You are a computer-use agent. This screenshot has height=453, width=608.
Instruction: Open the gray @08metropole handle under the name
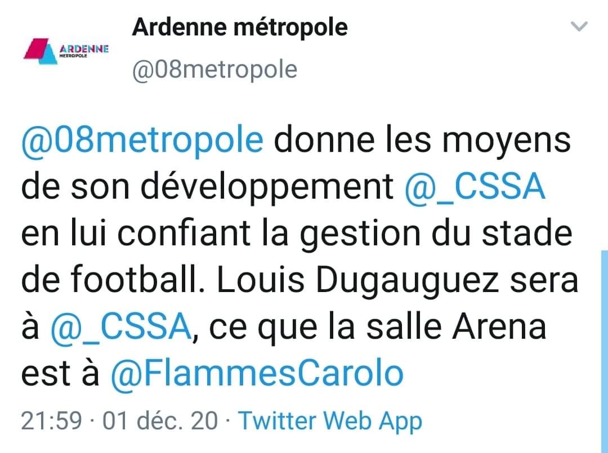point(215,70)
